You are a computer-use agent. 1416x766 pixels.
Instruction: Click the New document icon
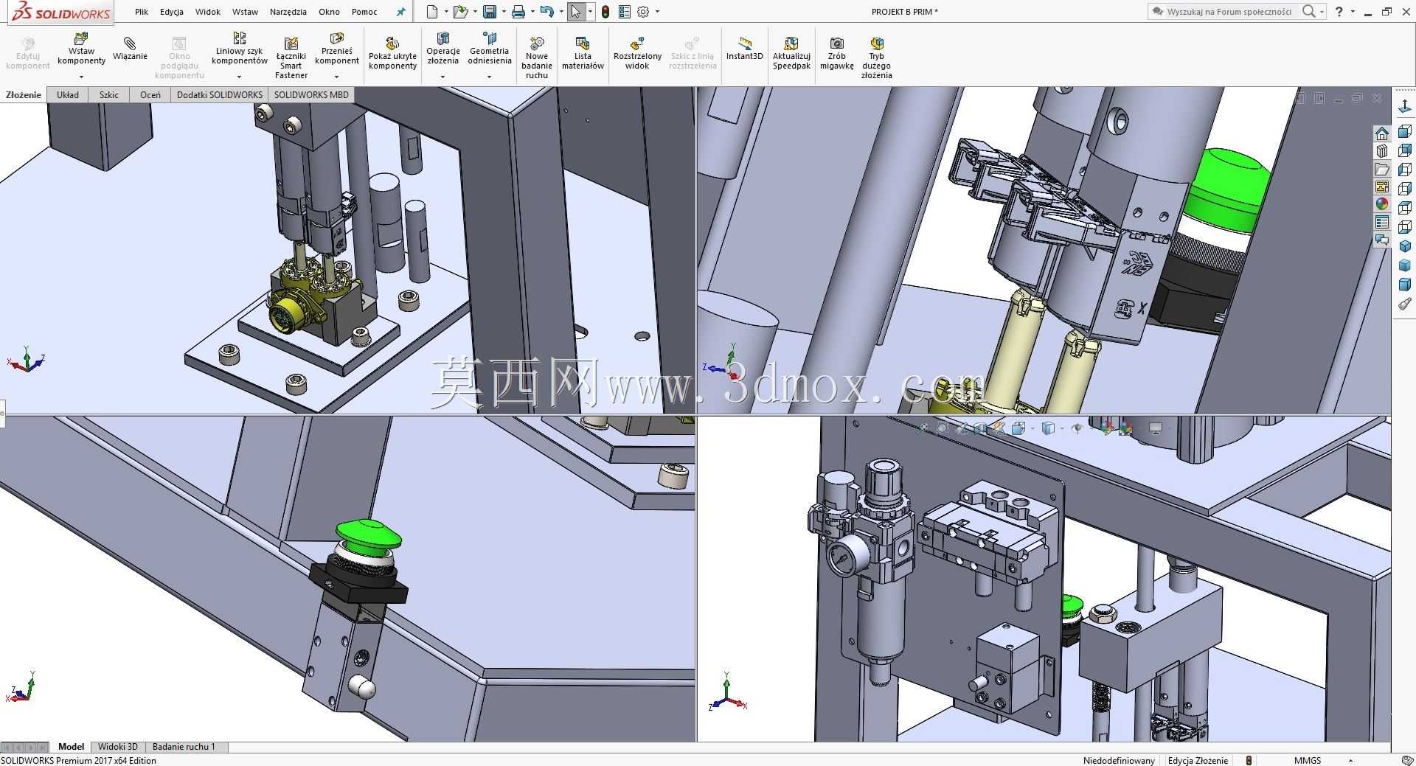pos(432,12)
